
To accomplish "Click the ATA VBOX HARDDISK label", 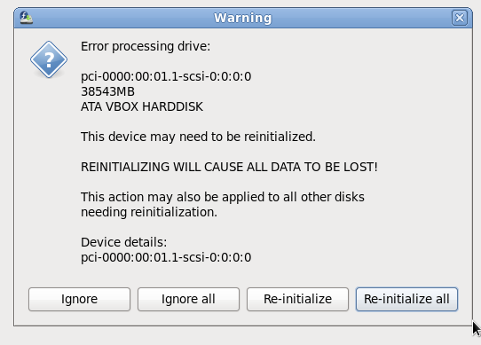I will tap(142, 106).
